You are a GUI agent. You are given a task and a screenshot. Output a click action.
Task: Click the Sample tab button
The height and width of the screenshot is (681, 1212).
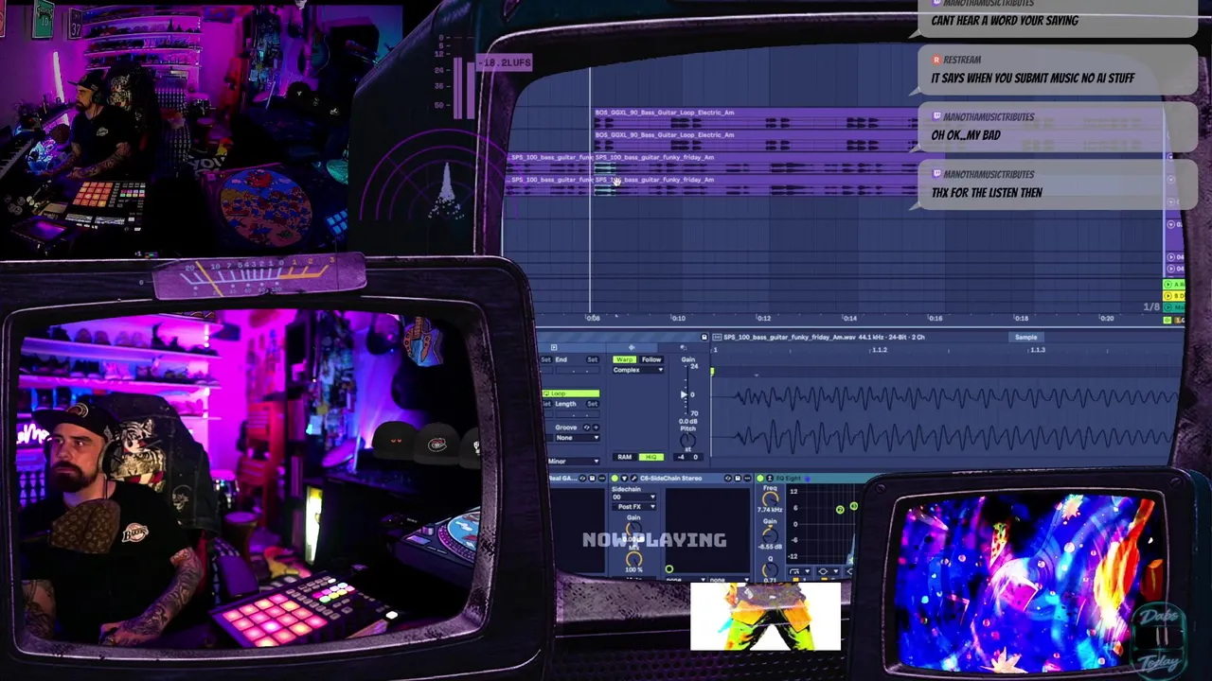[1025, 337]
